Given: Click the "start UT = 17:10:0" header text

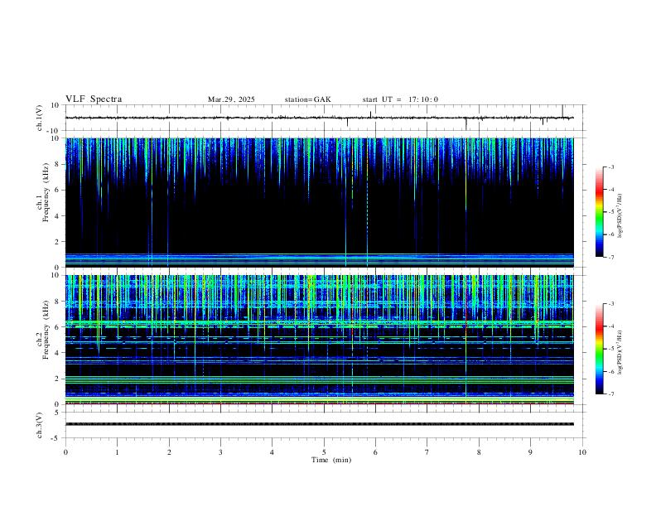Looking at the screenshot, I should [400, 99].
